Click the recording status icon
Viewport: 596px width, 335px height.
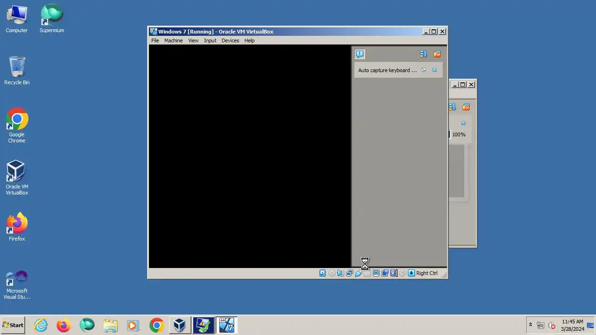(x=385, y=273)
